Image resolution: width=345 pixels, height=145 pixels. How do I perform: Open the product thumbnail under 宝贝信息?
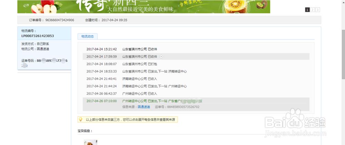[x=90, y=142]
